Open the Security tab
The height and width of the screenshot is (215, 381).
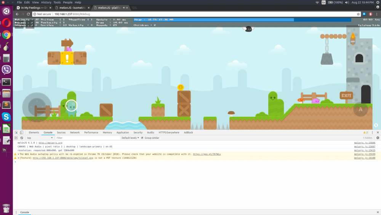pyautogui.click(x=138, y=133)
